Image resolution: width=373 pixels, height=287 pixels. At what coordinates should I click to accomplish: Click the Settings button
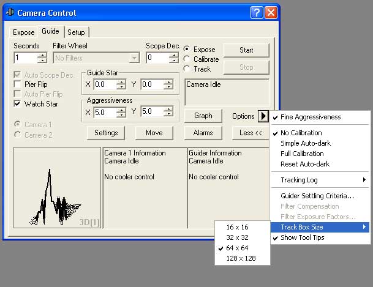[x=106, y=132]
